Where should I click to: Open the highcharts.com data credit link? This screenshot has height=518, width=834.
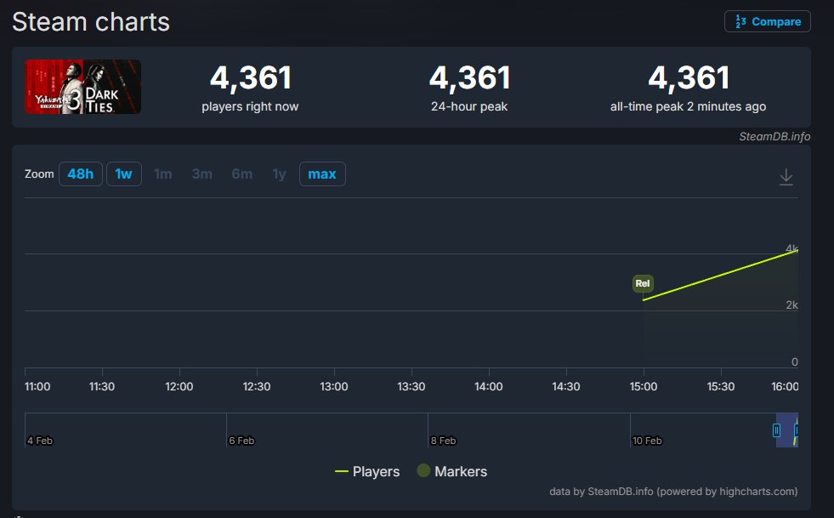tap(673, 492)
